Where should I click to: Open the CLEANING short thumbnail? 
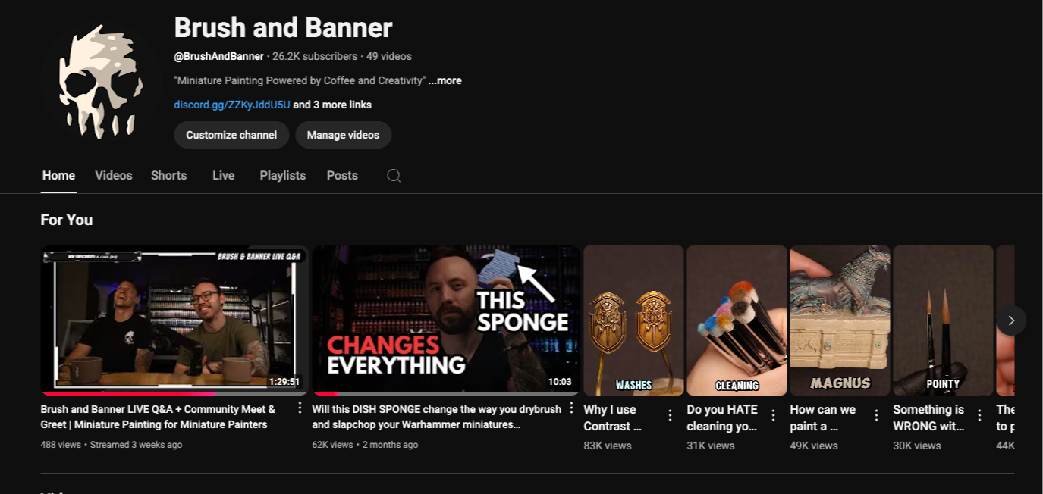(x=737, y=320)
